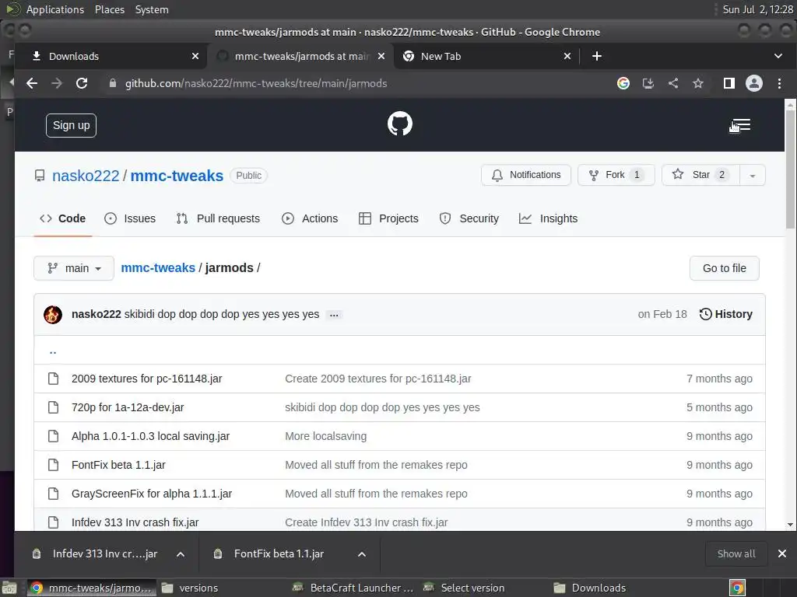Click the Sign up button
The width and height of the screenshot is (797, 597).
(x=71, y=125)
